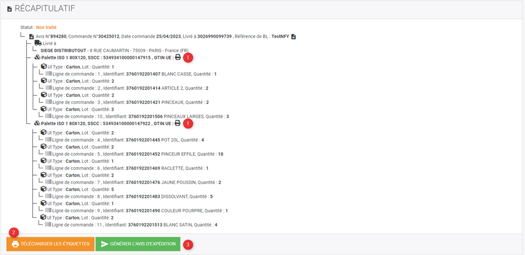Screen dimensions: 525x255
Task: Click the truck icon beside Livré à
Action: [38, 43]
